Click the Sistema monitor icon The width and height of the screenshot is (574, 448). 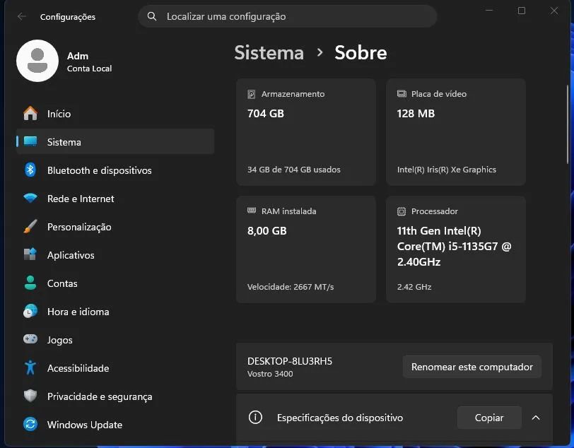(30, 141)
